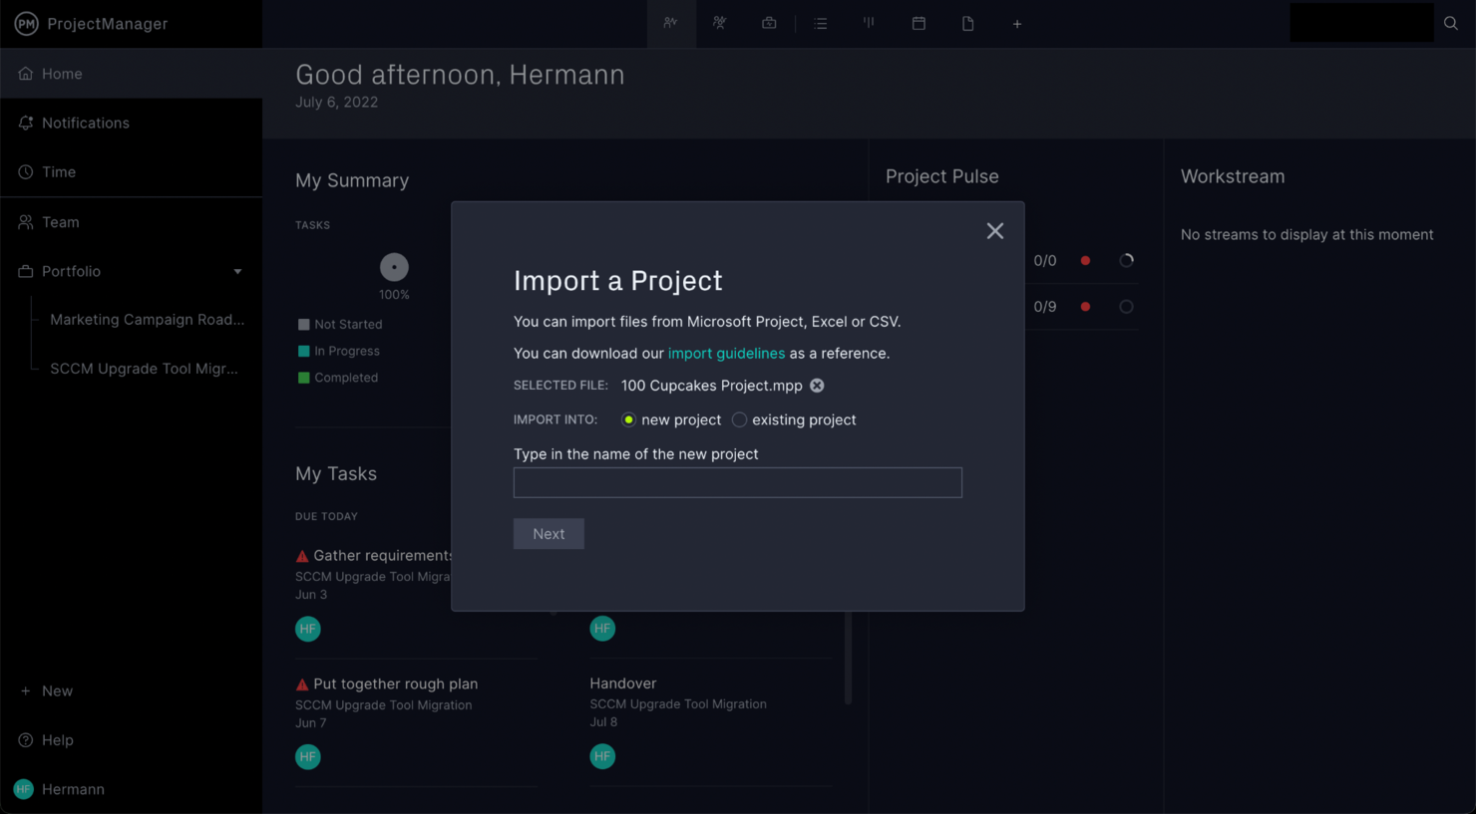Open the team workload icon in top bar
Viewport: 1476px width, 814px height.
(719, 23)
